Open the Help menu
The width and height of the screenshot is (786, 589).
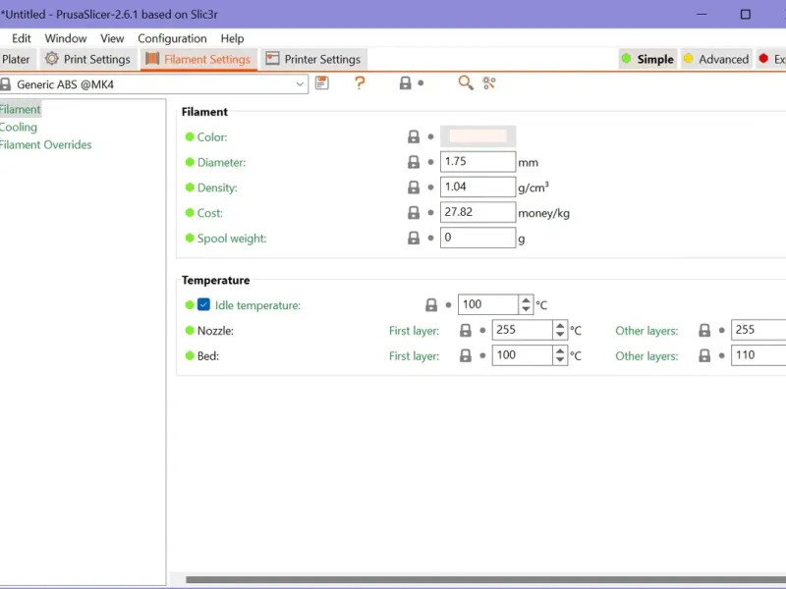(x=232, y=38)
